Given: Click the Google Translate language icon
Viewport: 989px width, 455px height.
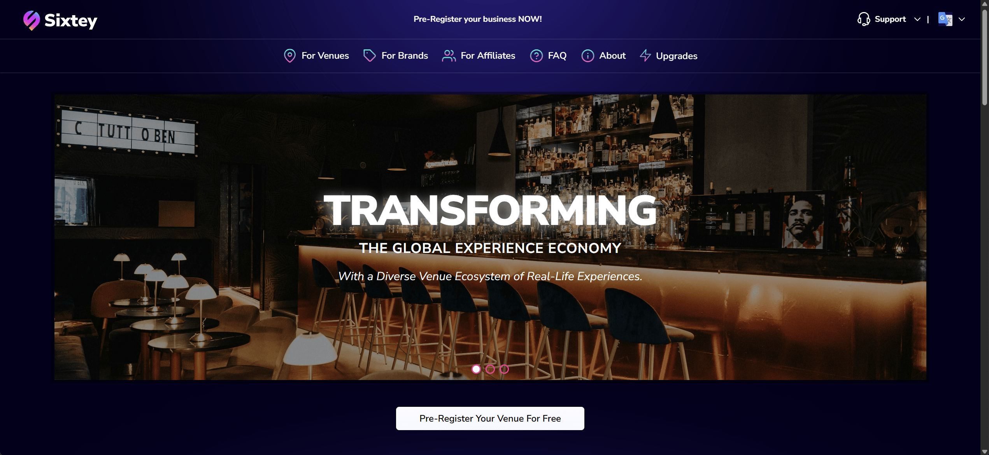Looking at the screenshot, I should pos(945,19).
